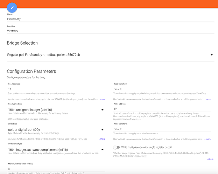Click the Bridge Selection dropdown arrow
Image resolution: width=218 pixels, height=174 pixels.
tap(211, 55)
